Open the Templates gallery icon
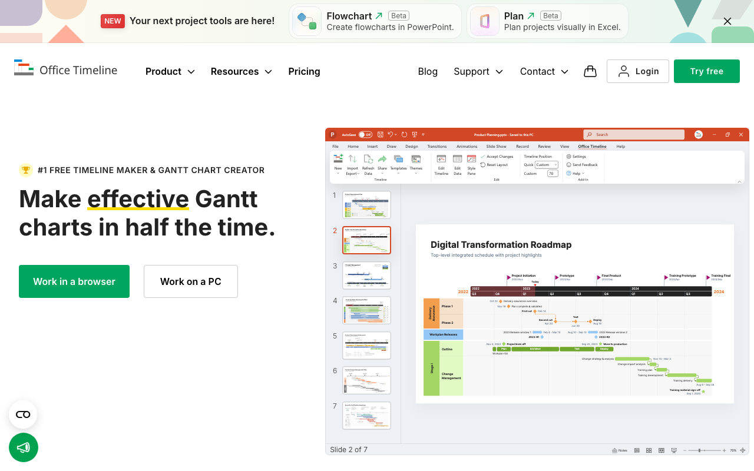Image resolution: width=754 pixels, height=471 pixels. click(x=398, y=159)
